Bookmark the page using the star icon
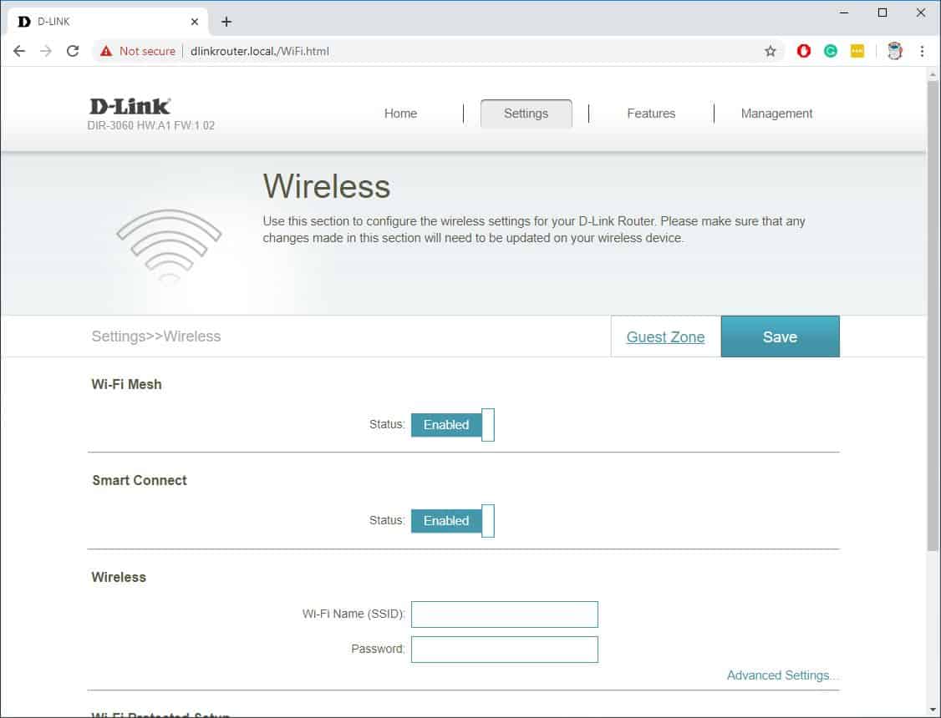The width and height of the screenshot is (941, 718). 770,51
